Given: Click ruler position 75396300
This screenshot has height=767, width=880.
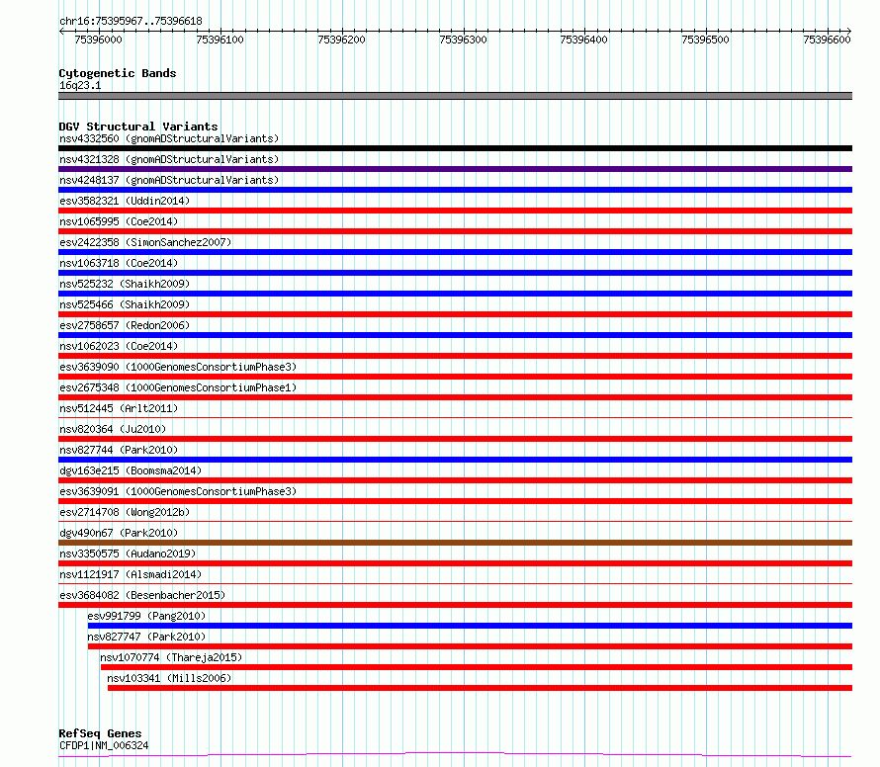Looking at the screenshot, I should tap(463, 40).
